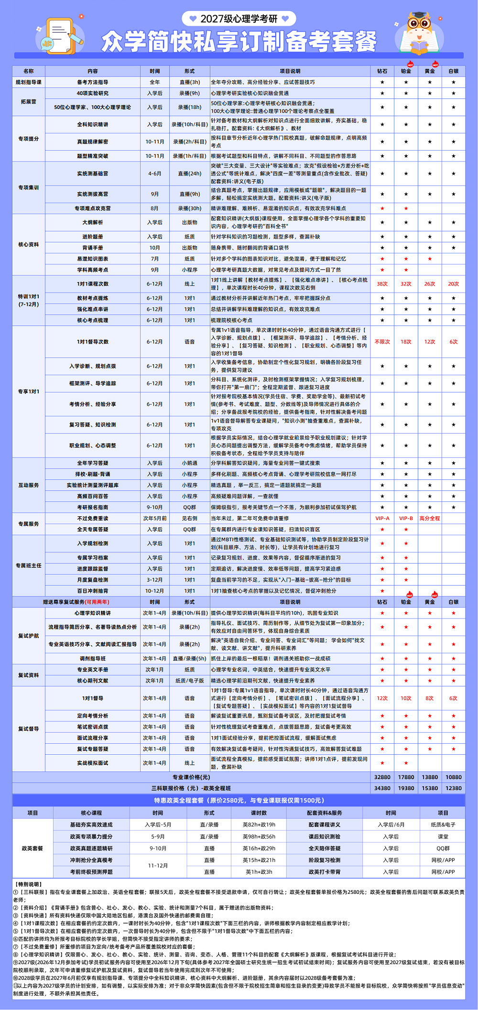478x1010 pixels.
Task: Select the 钻石 column header at top
Action: [382, 71]
